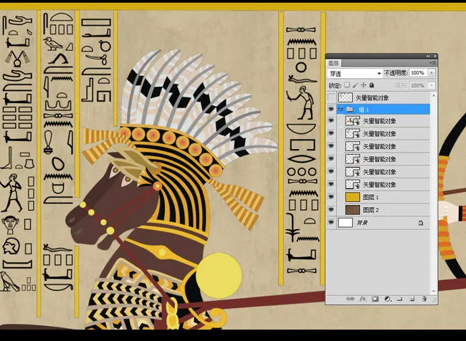Image resolution: width=466 pixels, height=341 pixels.
Task: Hide the smart object directly above 图层 1
Action: [x=331, y=184]
